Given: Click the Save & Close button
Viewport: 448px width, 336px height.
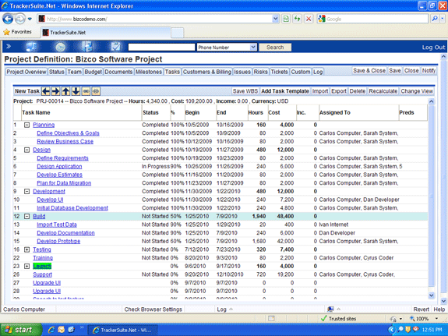Looking at the screenshot, I should click(369, 71).
